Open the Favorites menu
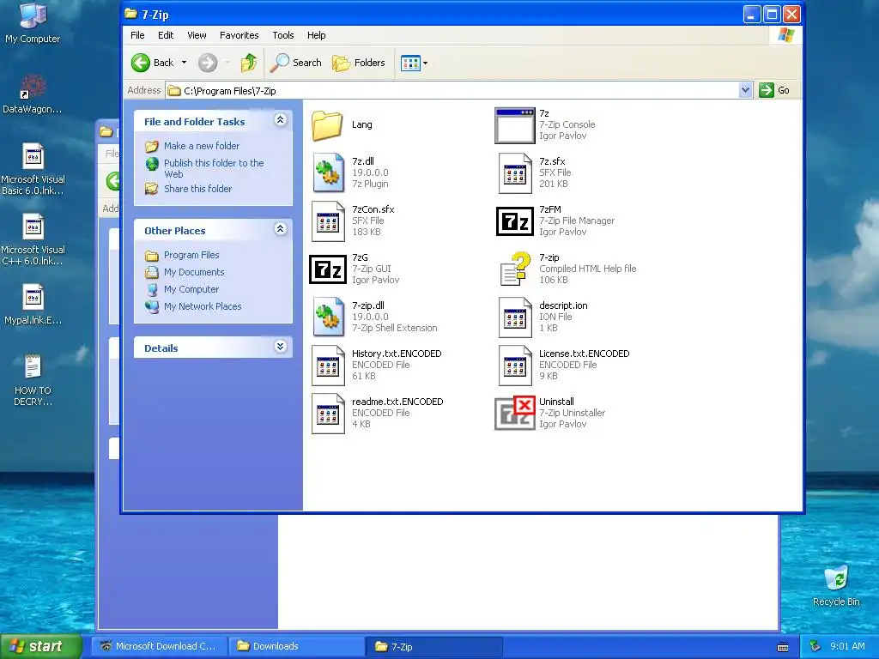This screenshot has width=879, height=659. point(239,35)
